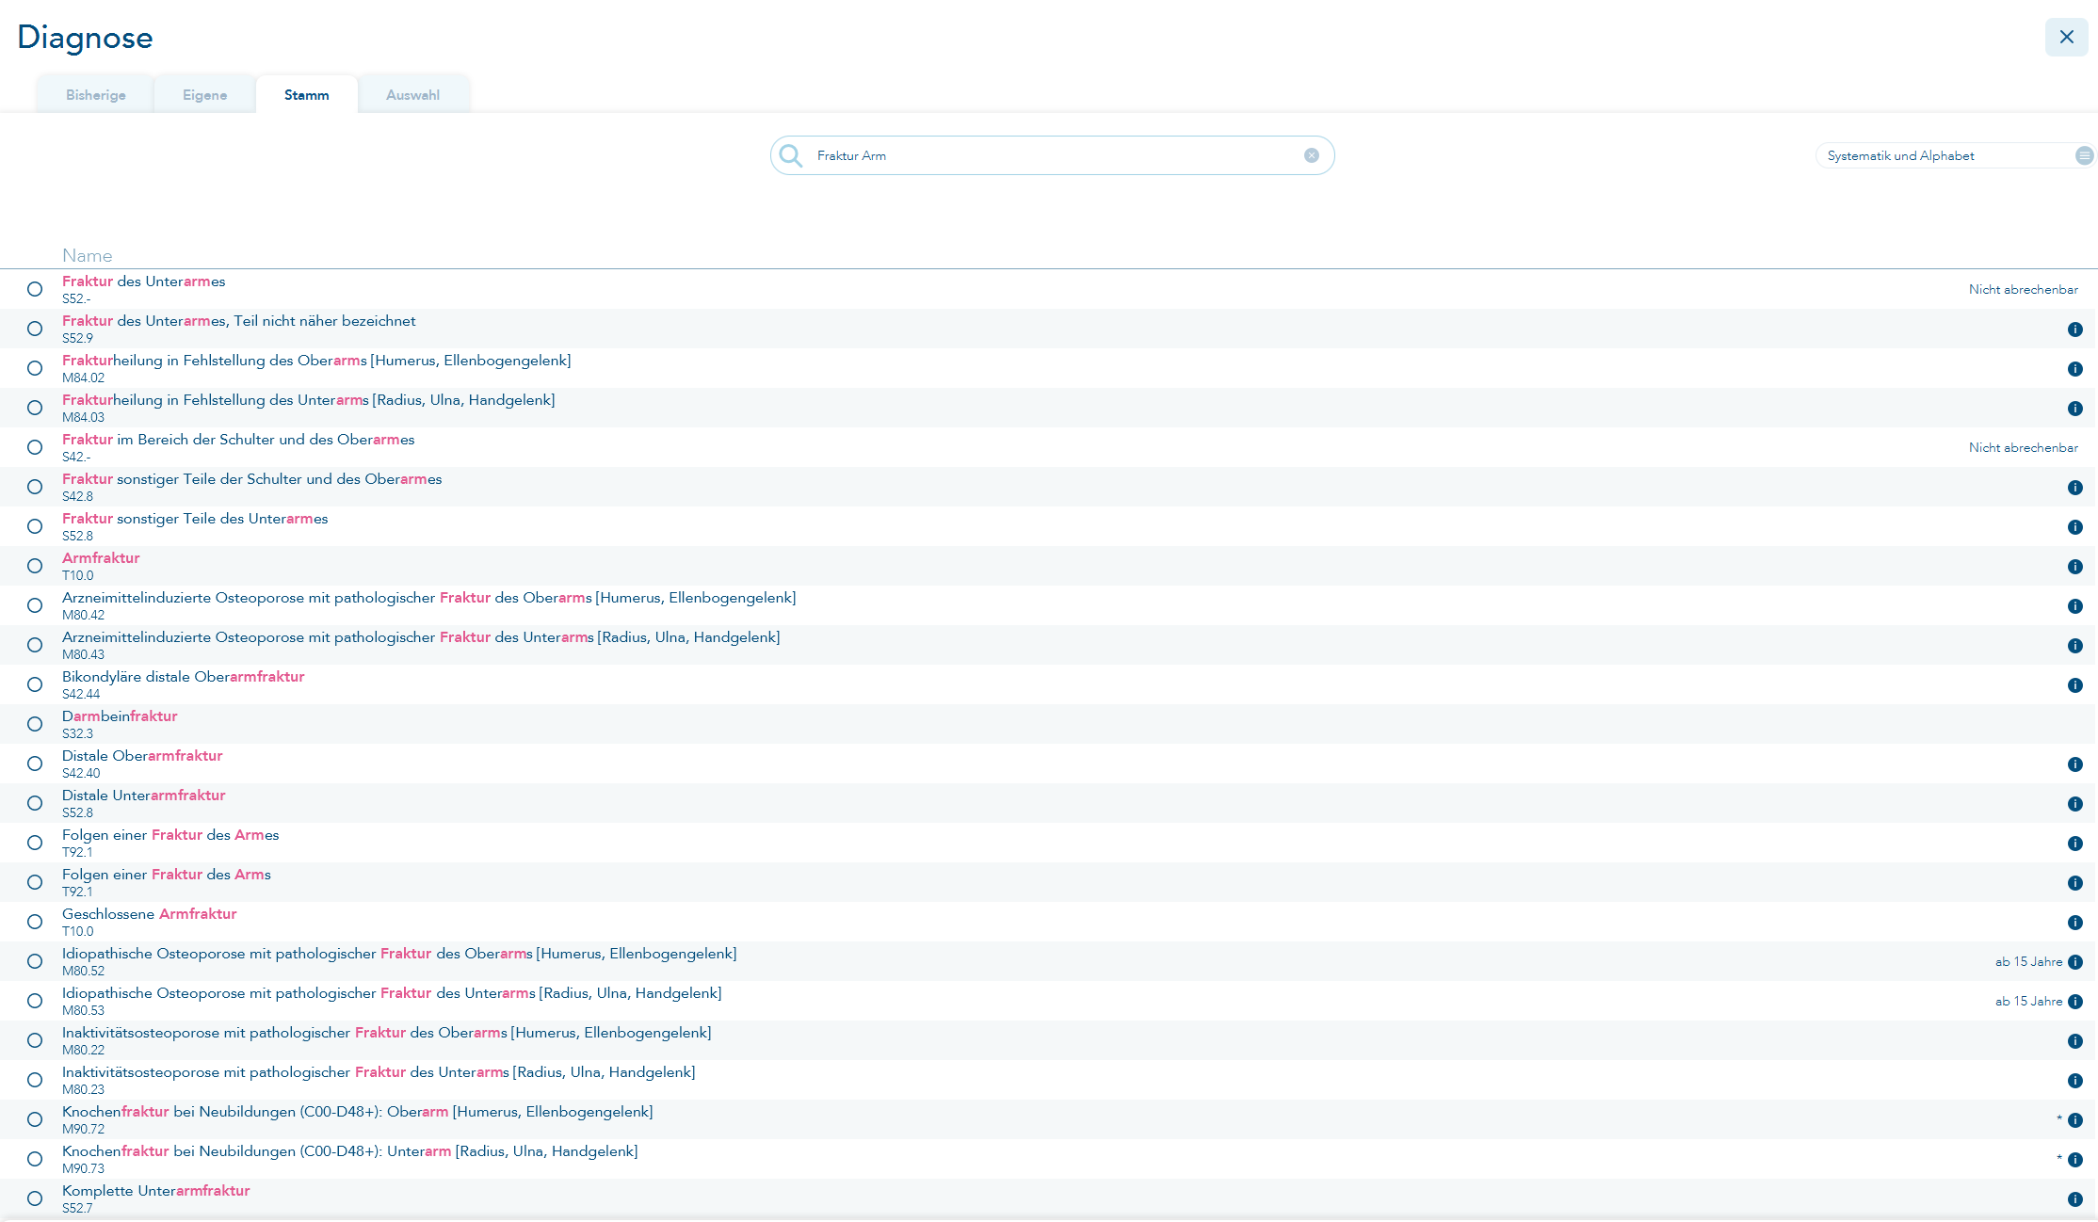2098x1222 pixels.
Task: Show info icon for M84.03 row
Action: (2074, 409)
